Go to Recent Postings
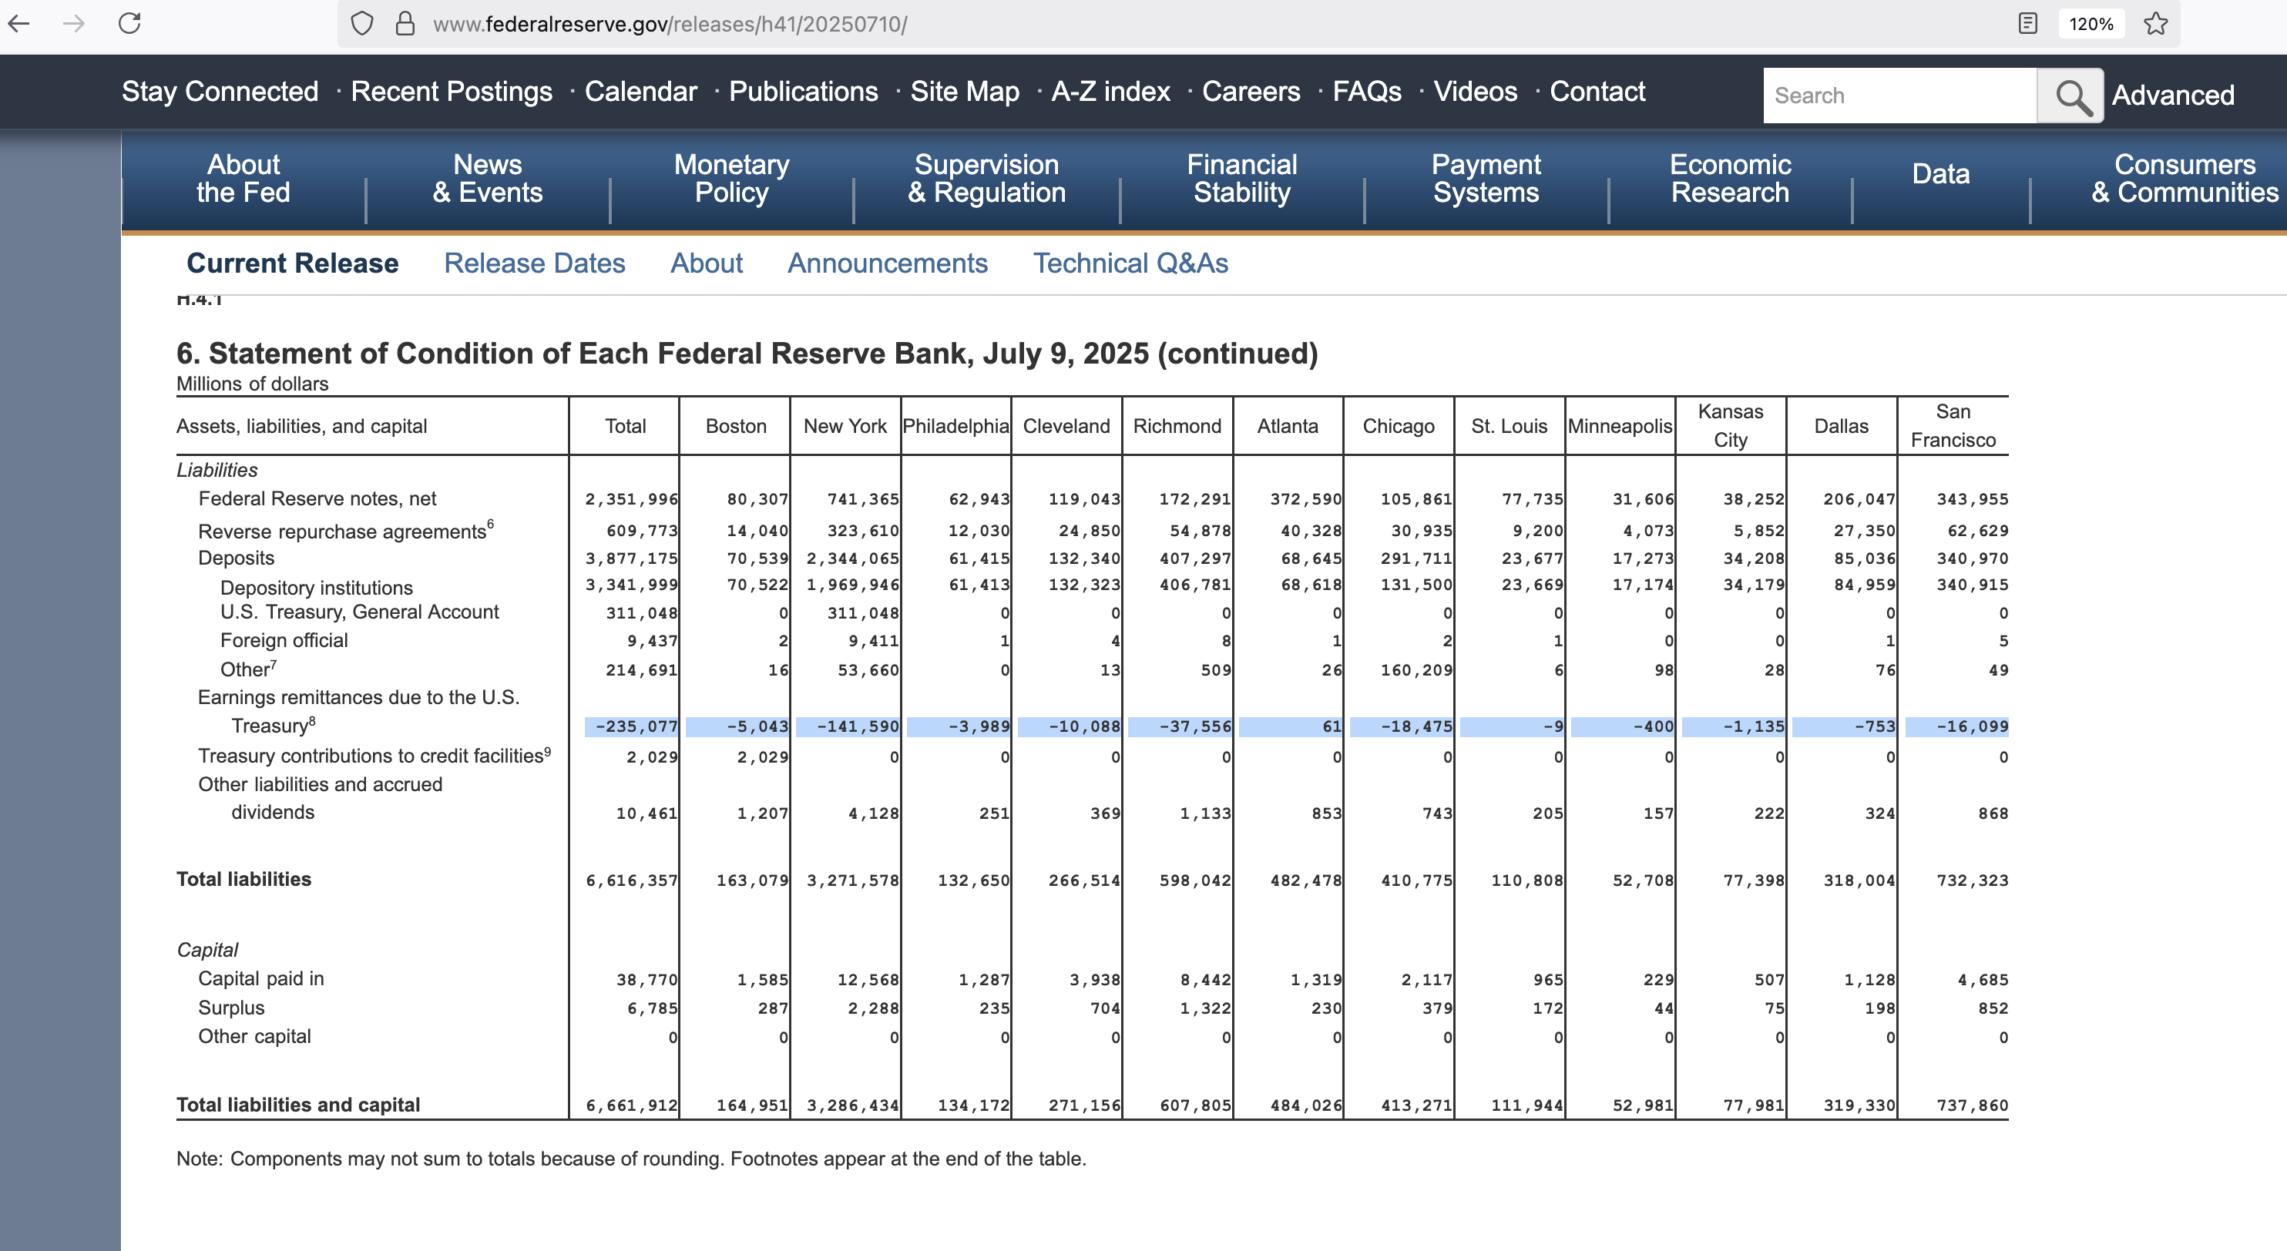Viewport: 2287px width, 1251px height. click(451, 92)
